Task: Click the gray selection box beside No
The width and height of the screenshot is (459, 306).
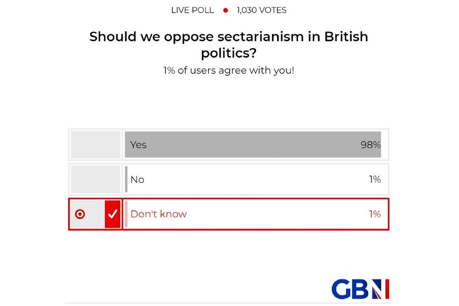Action: (x=95, y=179)
